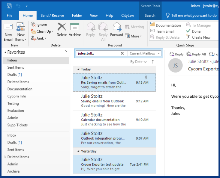
Task: Click the Send/Receive All Folders icon in title bar
Action: [9, 6]
